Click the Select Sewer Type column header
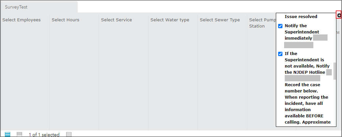Image resolution: width=342 pixels, height=137 pixels. click(220, 20)
